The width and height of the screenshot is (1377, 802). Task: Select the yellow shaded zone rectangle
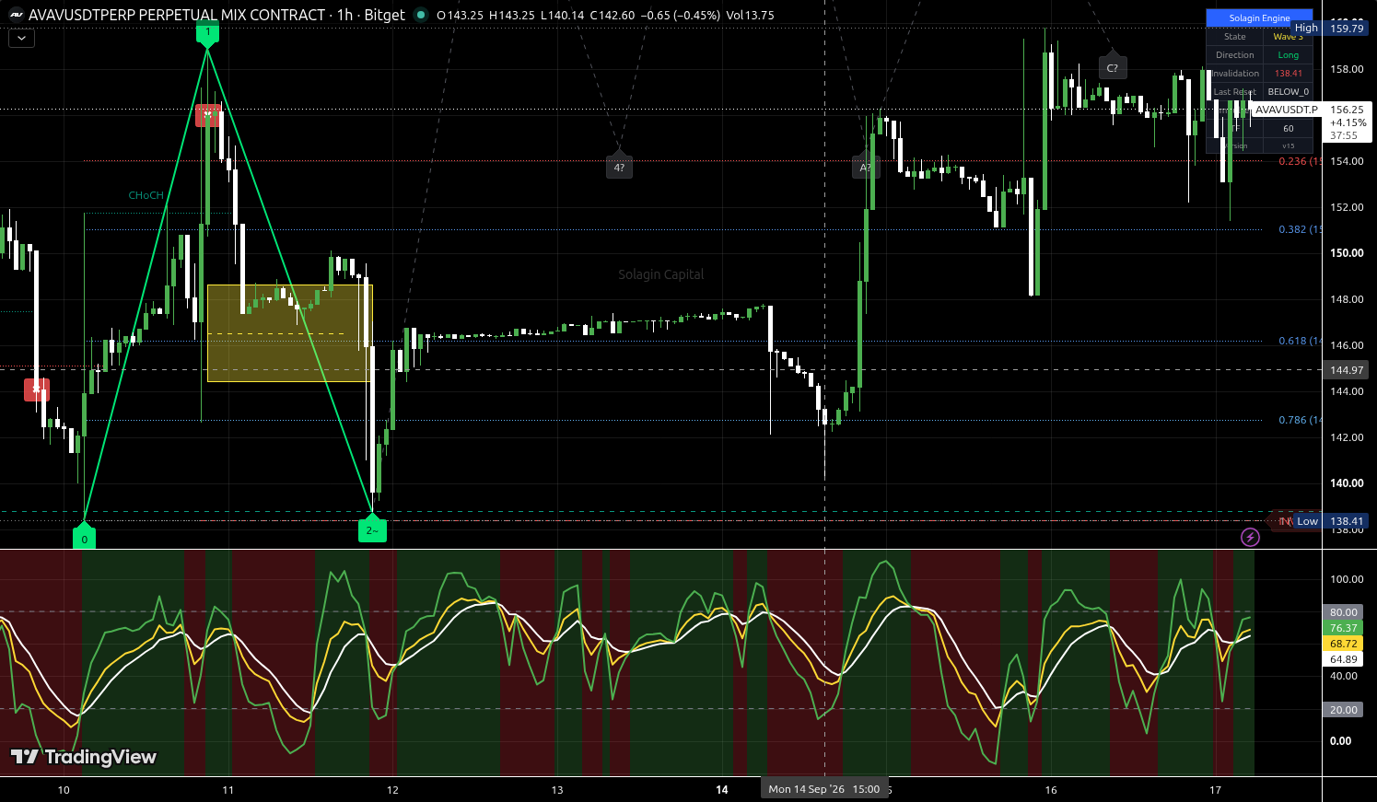[x=289, y=333]
